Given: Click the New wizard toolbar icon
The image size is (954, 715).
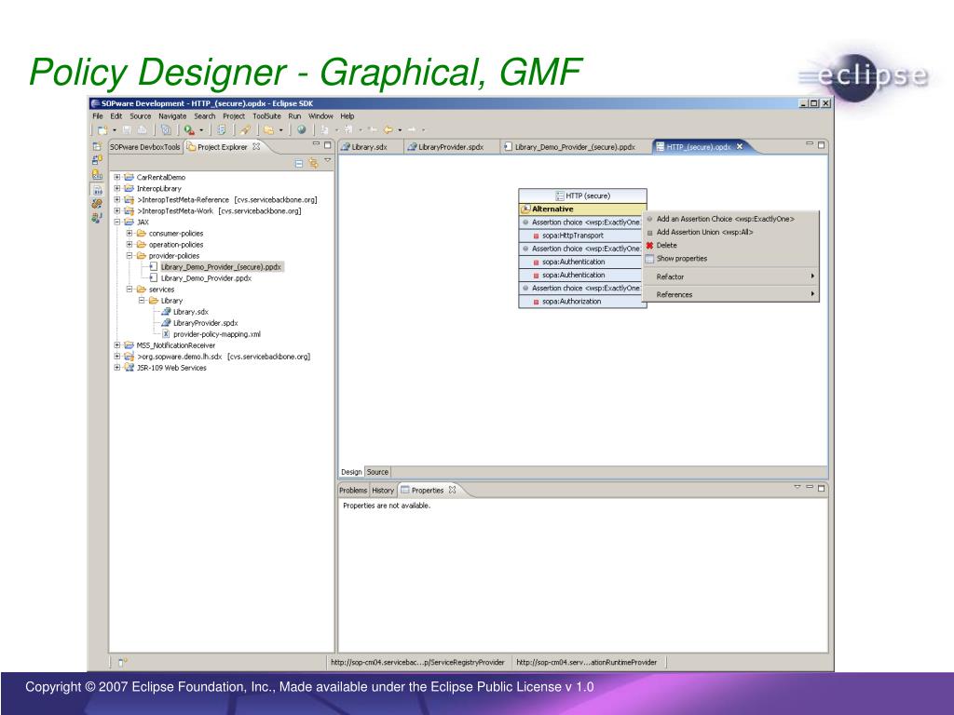Looking at the screenshot, I should click(x=102, y=130).
